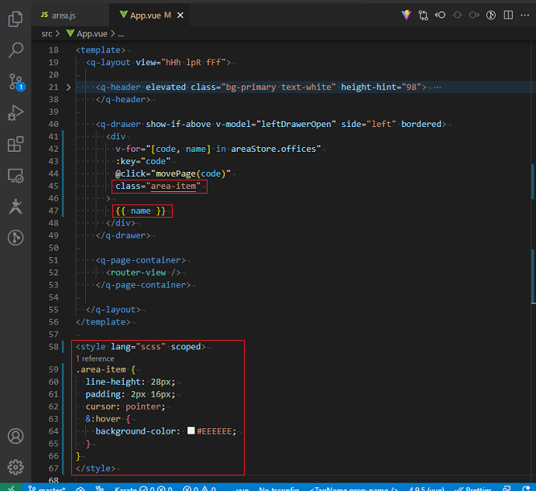Click the .area-item selector at line 59
The height and width of the screenshot is (491, 536).
pyautogui.click(x=101, y=369)
